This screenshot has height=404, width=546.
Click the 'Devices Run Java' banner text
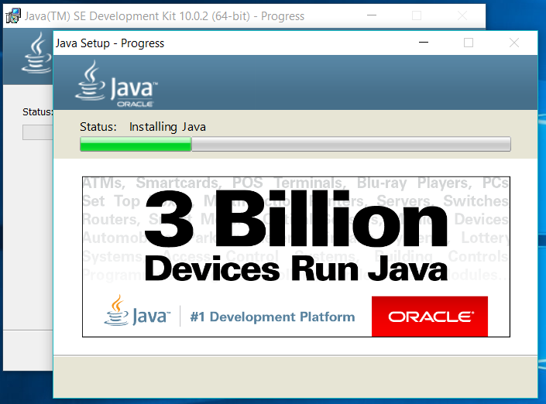(x=296, y=269)
